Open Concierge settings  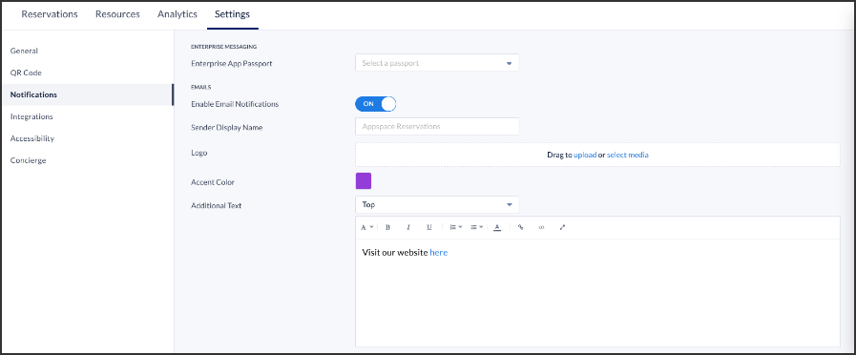pos(28,160)
